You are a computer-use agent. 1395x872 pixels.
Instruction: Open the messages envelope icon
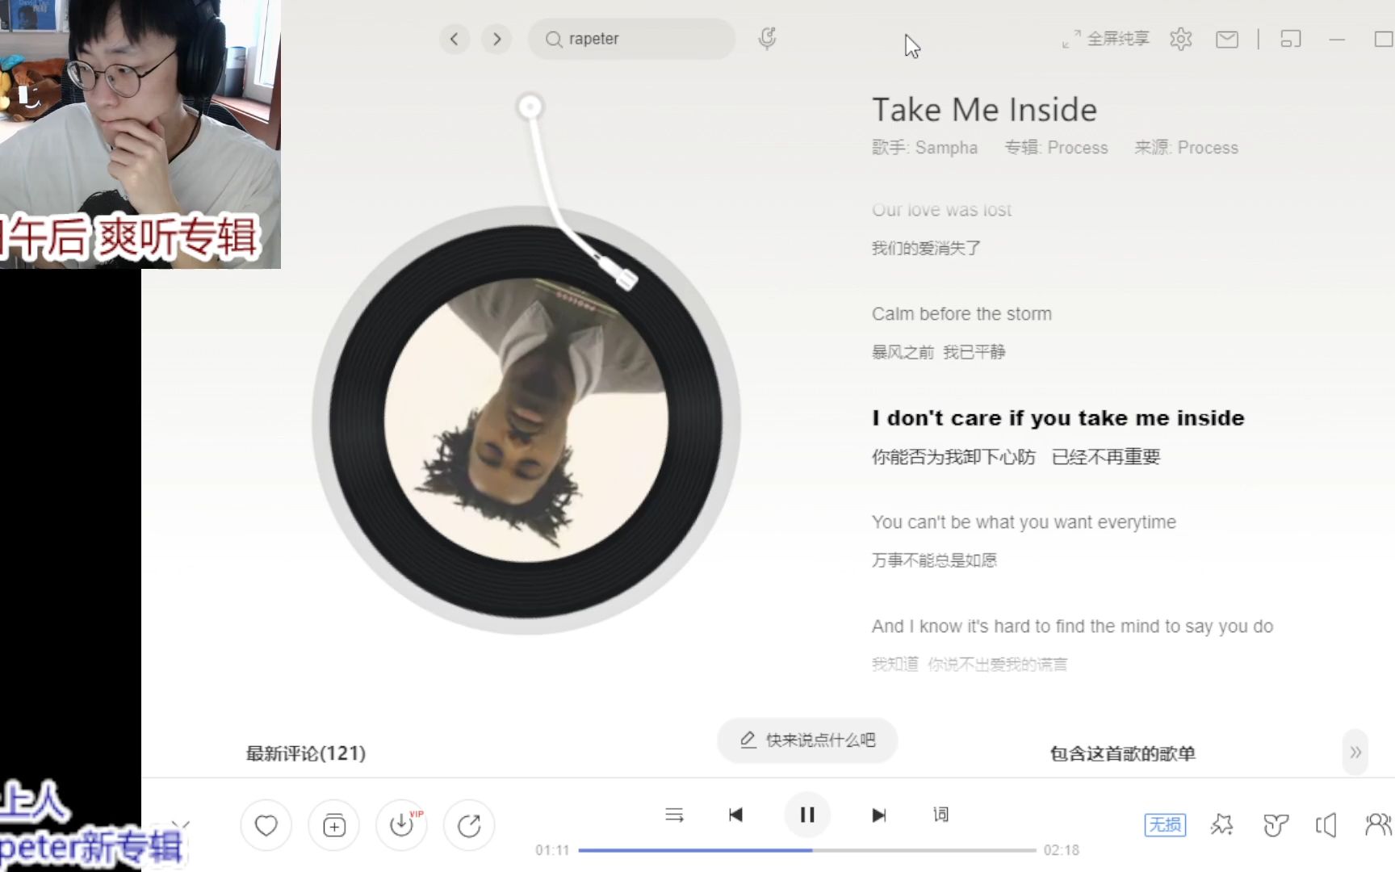(1227, 39)
